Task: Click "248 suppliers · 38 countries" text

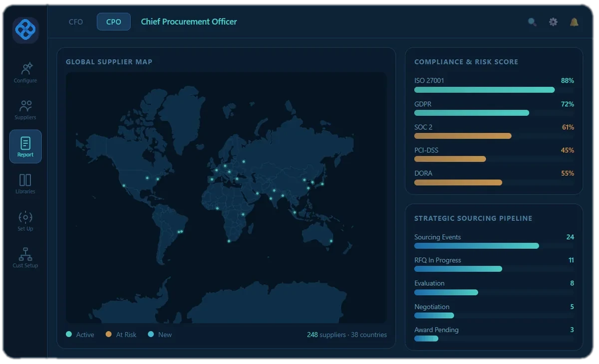Action: click(347, 335)
